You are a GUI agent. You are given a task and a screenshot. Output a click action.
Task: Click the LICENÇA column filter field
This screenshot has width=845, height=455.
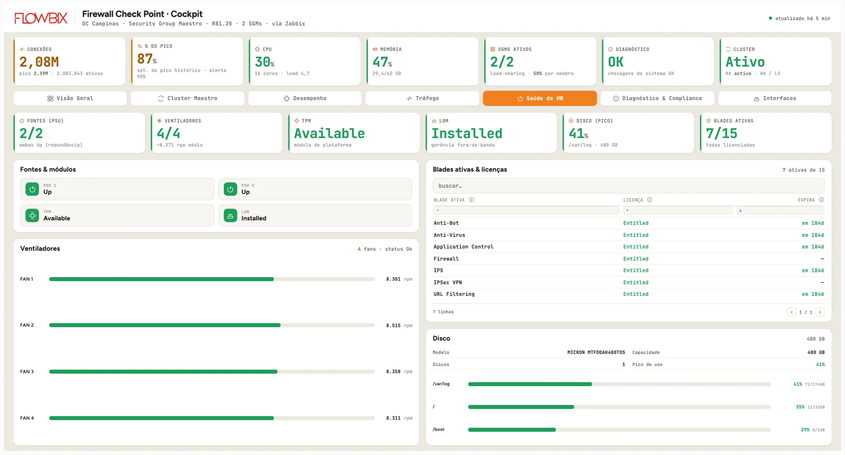678,210
